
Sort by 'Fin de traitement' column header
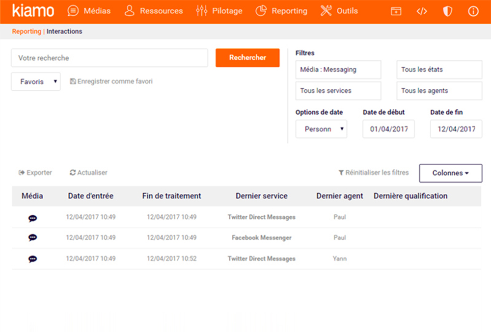[x=171, y=196]
